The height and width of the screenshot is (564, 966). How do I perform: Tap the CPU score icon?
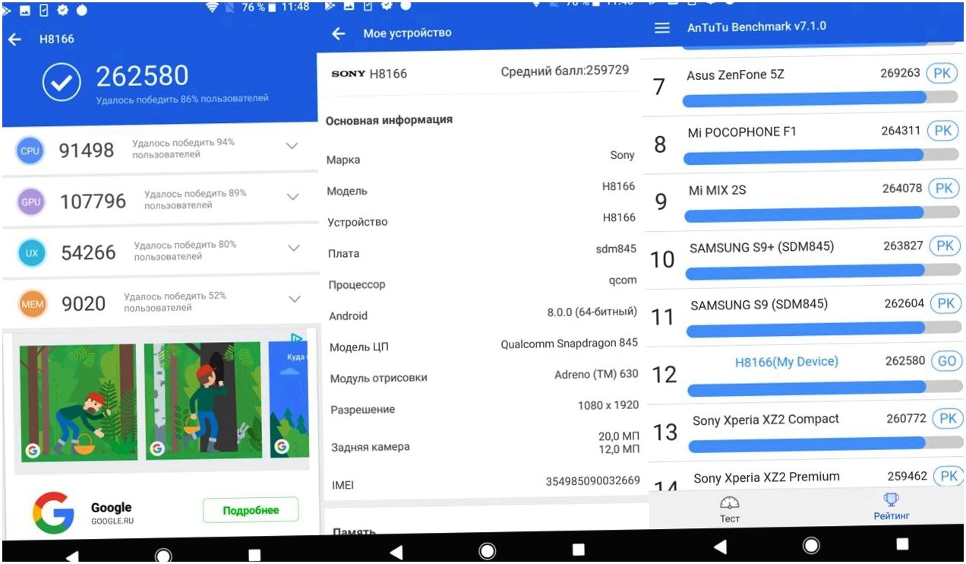[x=30, y=151]
